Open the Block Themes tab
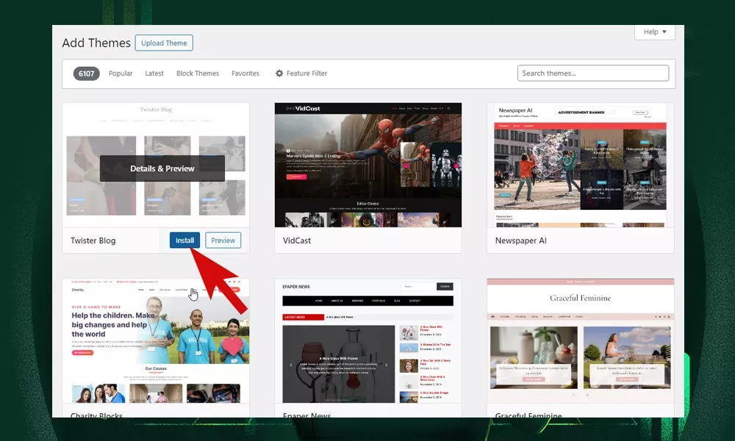735x441 pixels. [x=197, y=73]
